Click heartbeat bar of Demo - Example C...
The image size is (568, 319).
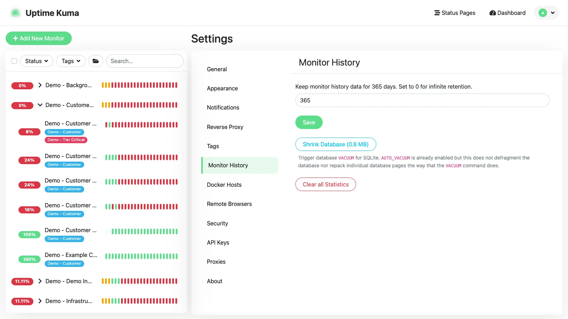click(141, 256)
